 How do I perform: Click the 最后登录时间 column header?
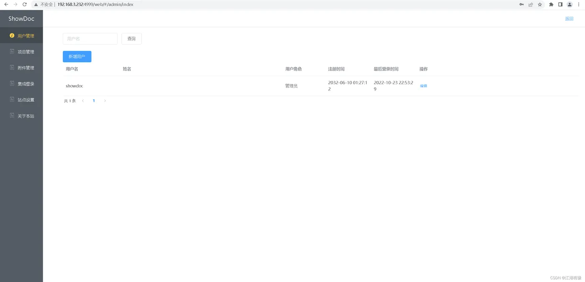point(386,69)
